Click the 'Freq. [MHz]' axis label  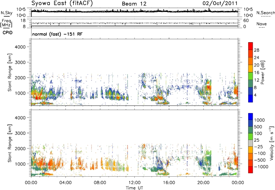(6, 23)
